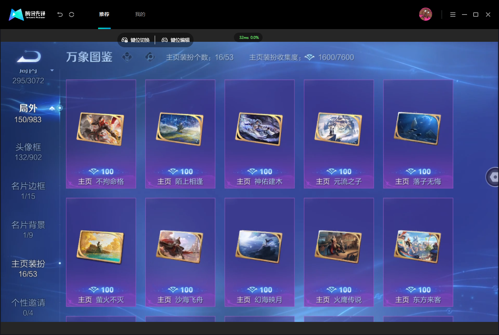Select the 名片背景 category
The height and width of the screenshot is (335, 499).
(x=28, y=230)
